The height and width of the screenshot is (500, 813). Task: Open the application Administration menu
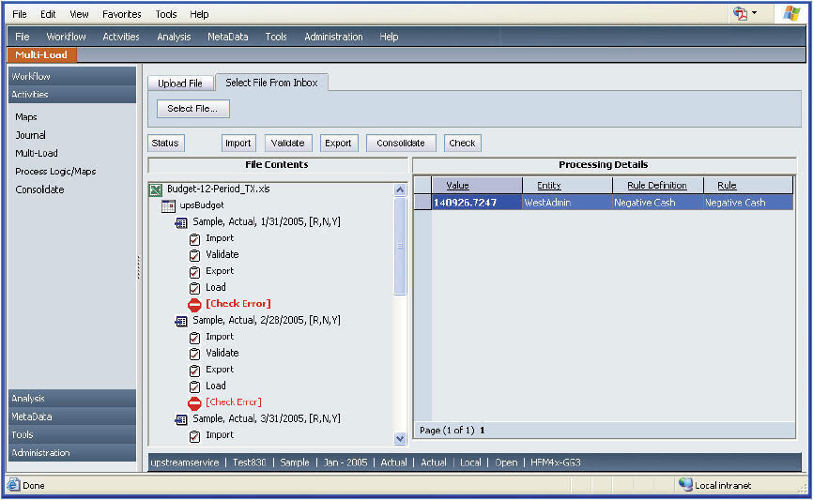[x=333, y=37]
